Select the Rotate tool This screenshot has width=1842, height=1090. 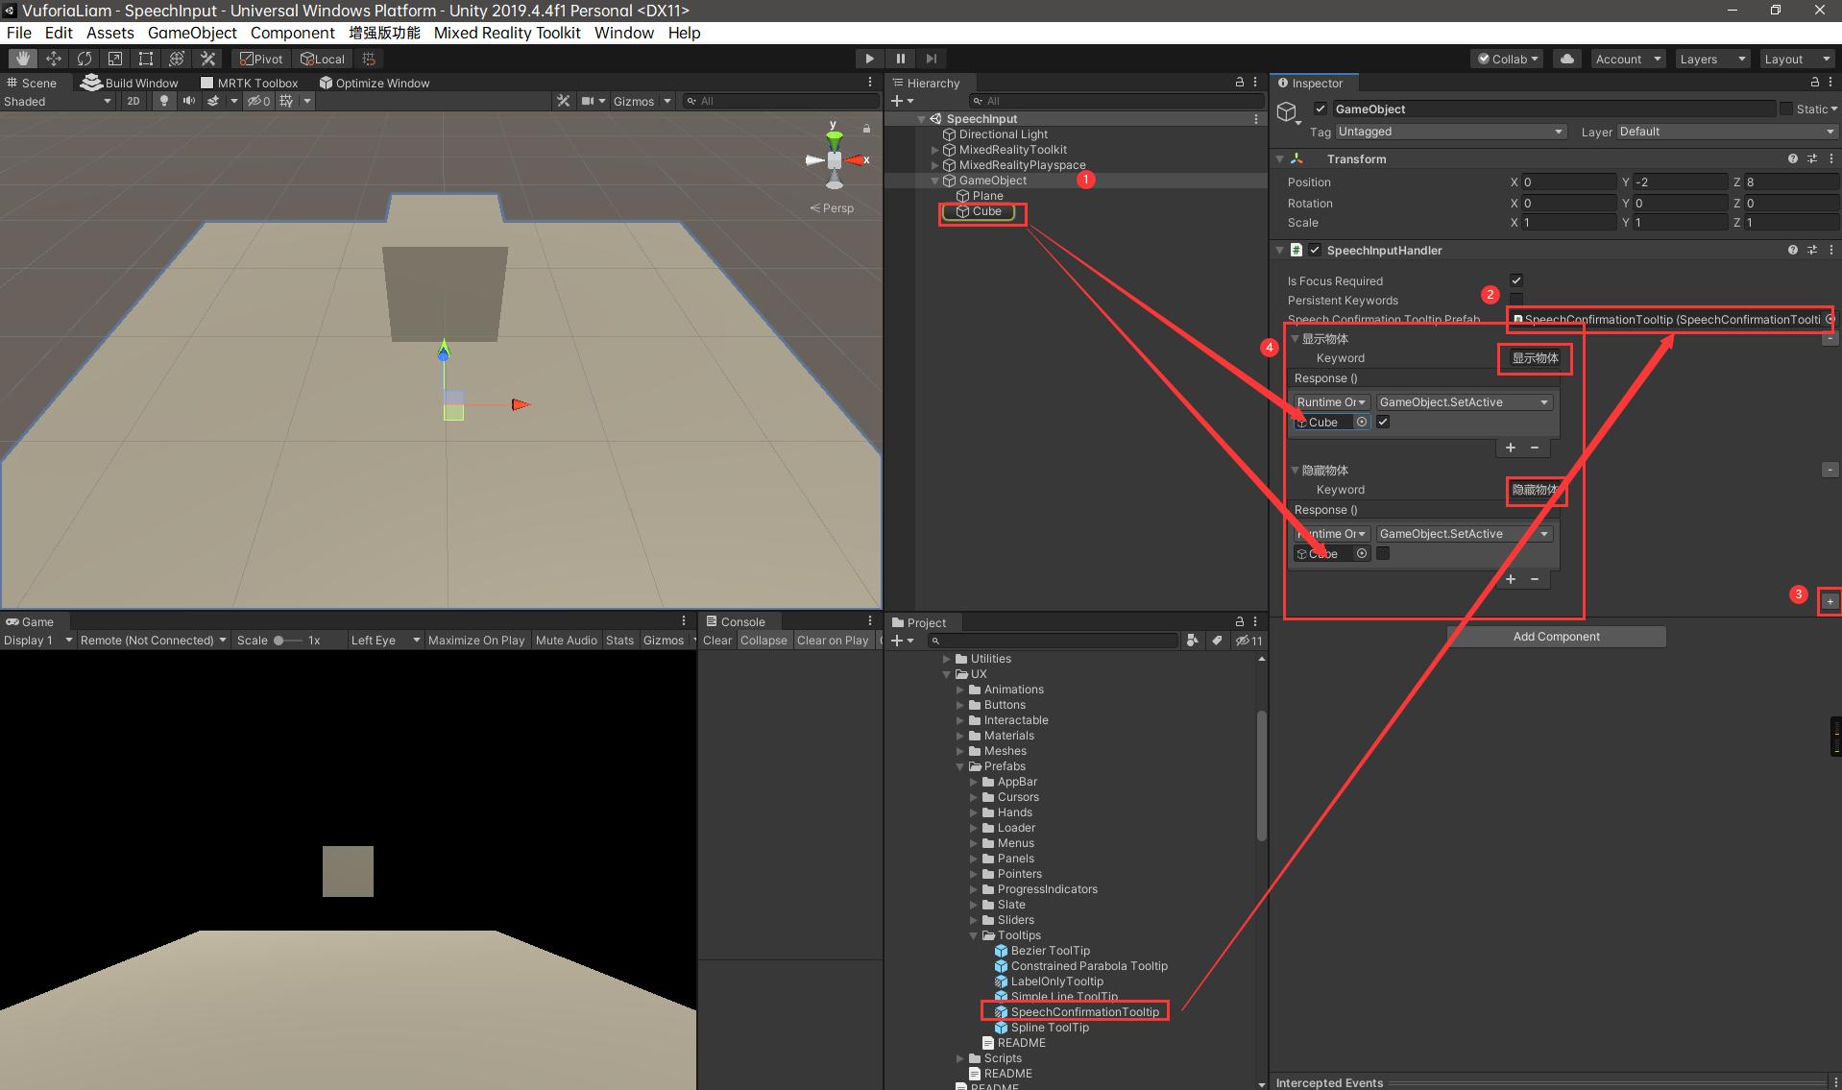point(85,59)
